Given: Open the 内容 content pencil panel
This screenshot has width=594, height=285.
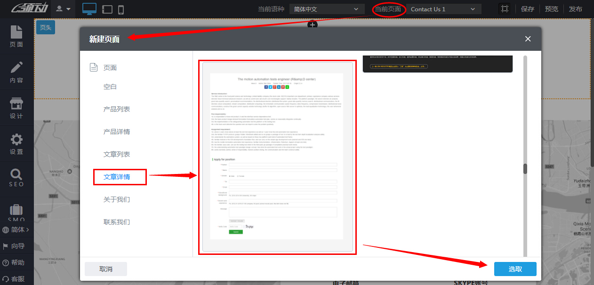Looking at the screenshot, I should [x=16, y=72].
